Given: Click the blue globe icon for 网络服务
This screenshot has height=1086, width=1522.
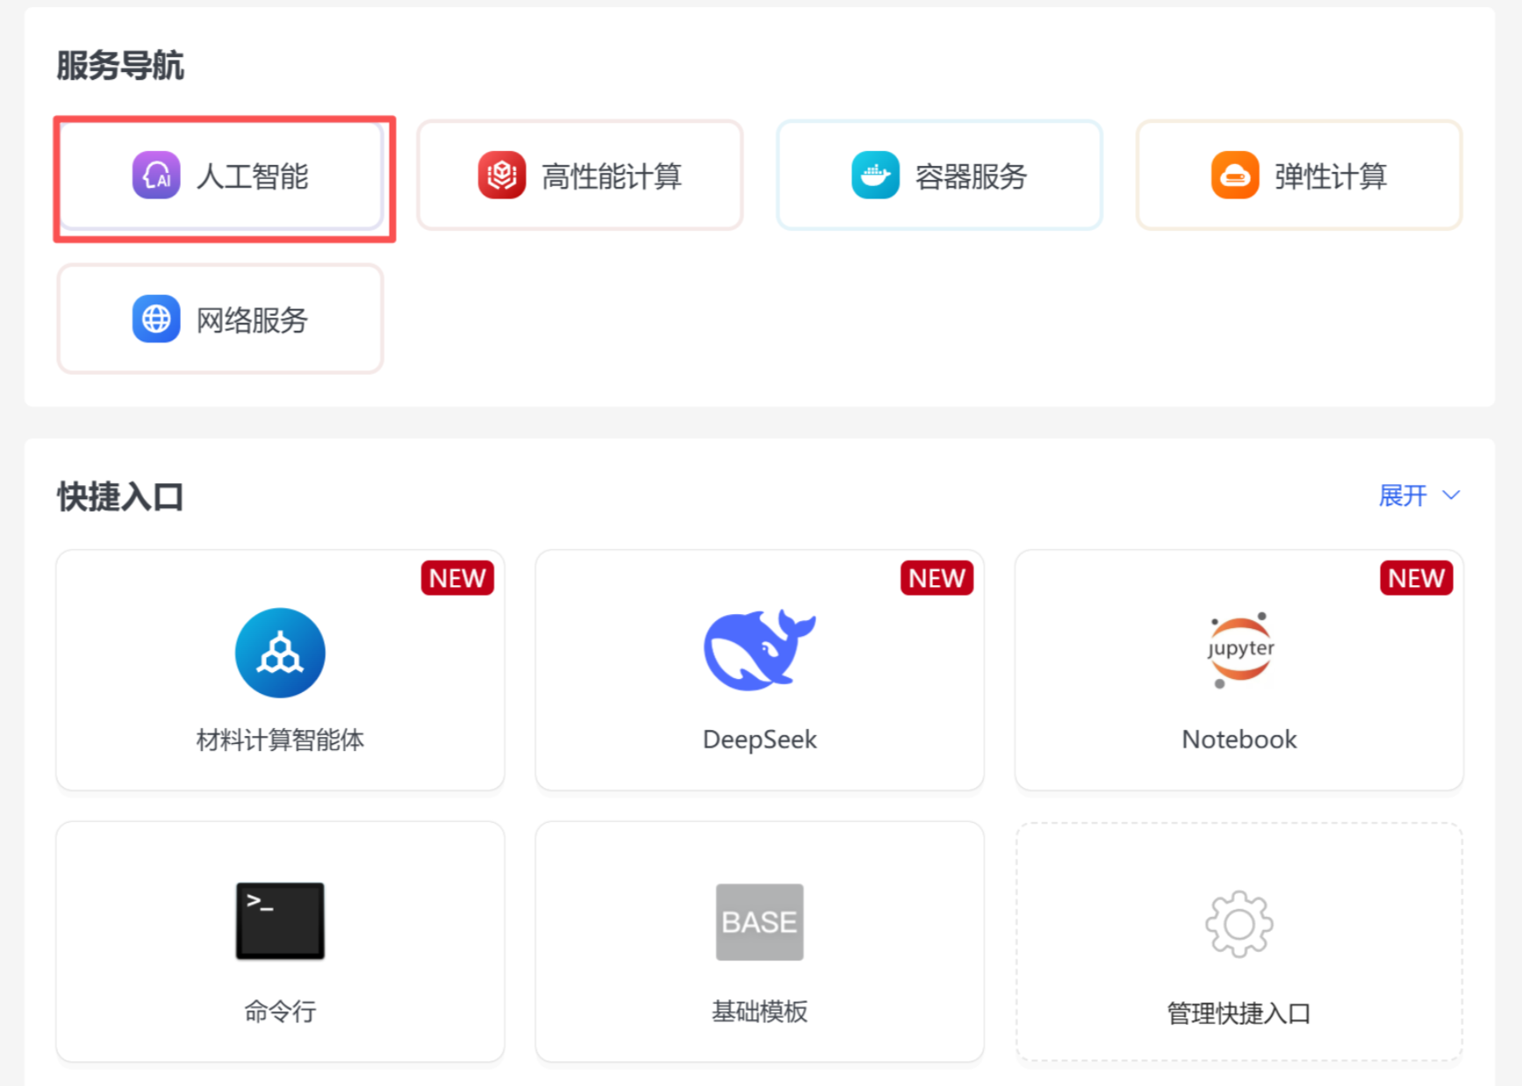Looking at the screenshot, I should pos(156,318).
